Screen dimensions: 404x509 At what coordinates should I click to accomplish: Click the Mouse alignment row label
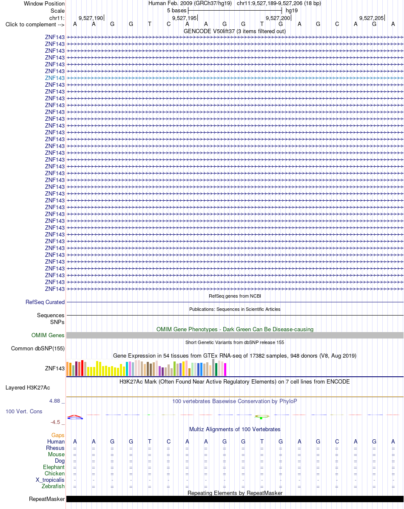(x=56, y=455)
